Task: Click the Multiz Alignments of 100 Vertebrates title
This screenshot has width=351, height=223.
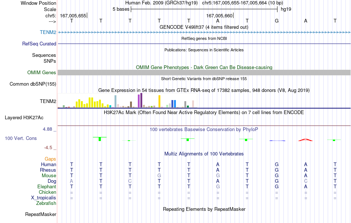Action: [204, 154]
